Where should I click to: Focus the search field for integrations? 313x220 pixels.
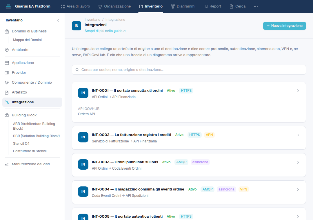coord(189,70)
